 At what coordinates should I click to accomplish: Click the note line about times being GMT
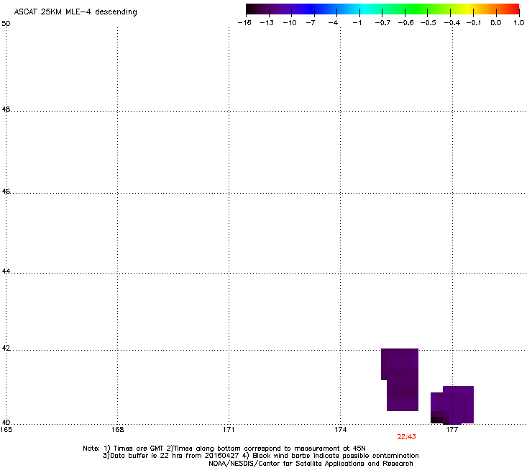pos(224,449)
